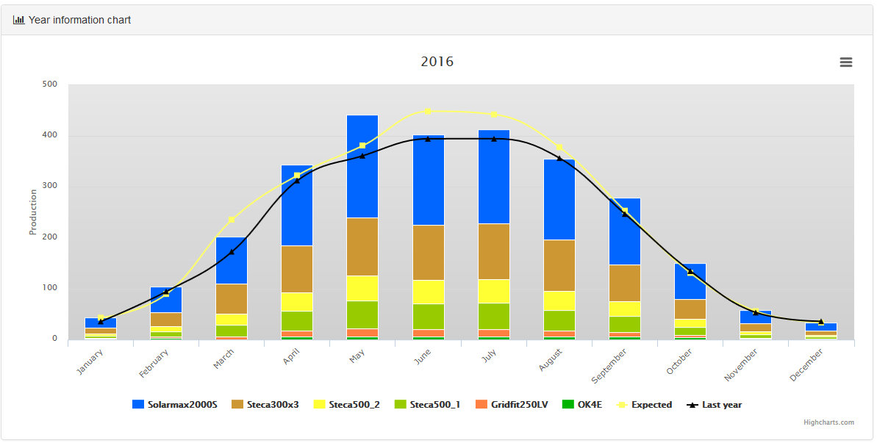Click the Expected data point above June

point(427,111)
